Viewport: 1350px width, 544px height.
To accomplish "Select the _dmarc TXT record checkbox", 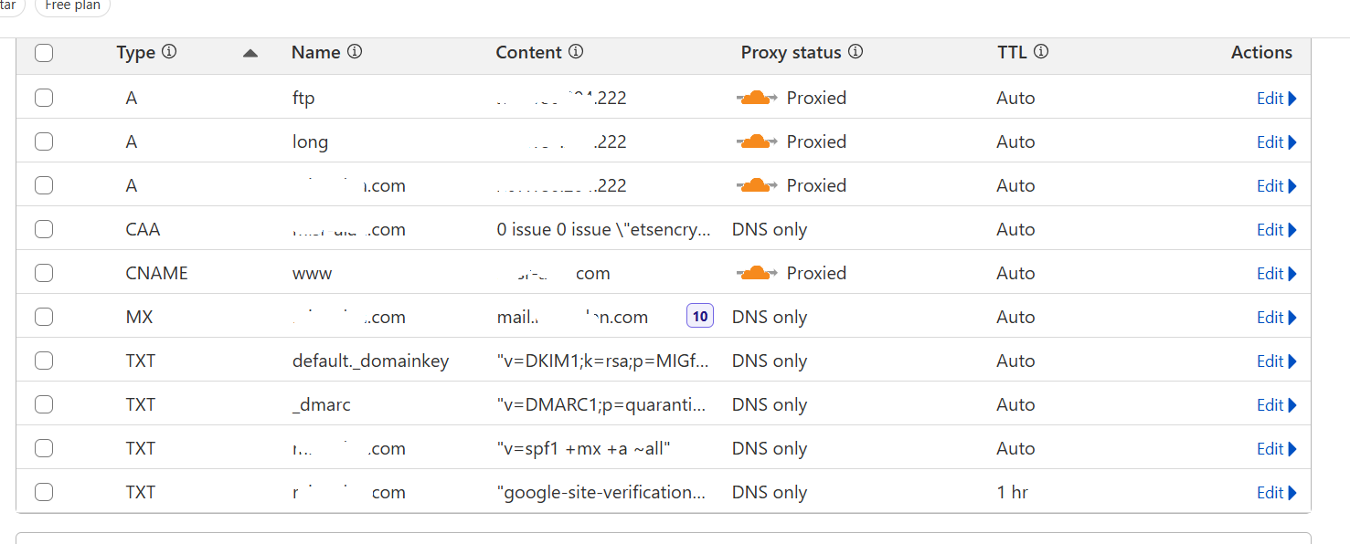I will click(x=44, y=404).
